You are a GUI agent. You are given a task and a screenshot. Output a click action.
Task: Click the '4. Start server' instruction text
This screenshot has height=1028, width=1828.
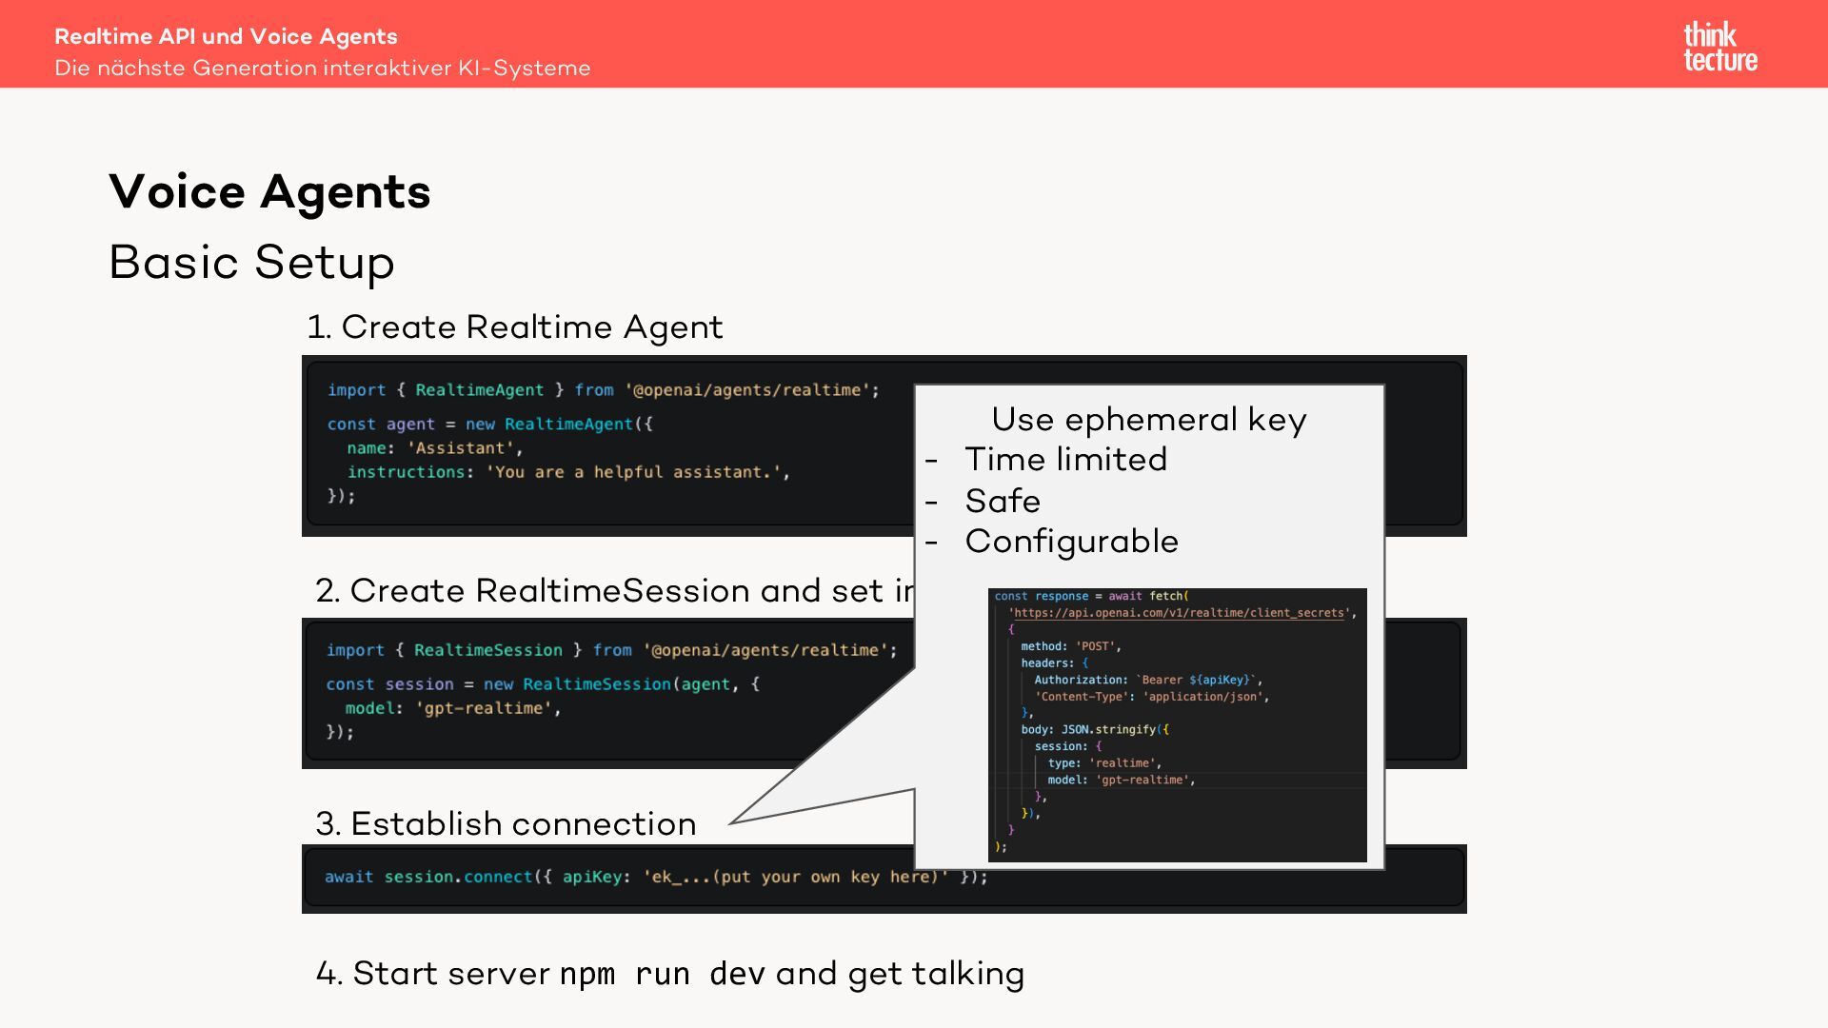point(434,973)
